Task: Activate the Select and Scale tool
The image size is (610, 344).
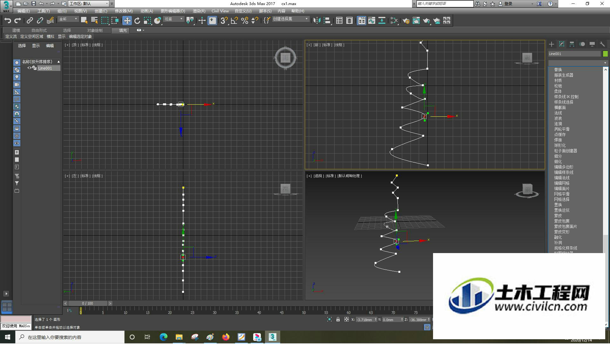Action: tap(147, 21)
